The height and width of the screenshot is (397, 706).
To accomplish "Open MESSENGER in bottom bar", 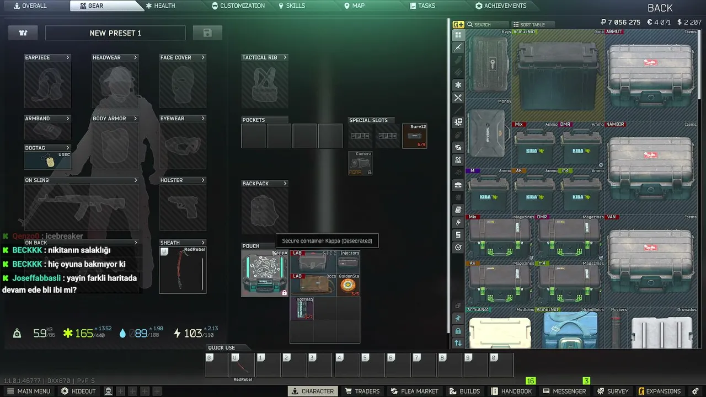I will pos(564,391).
